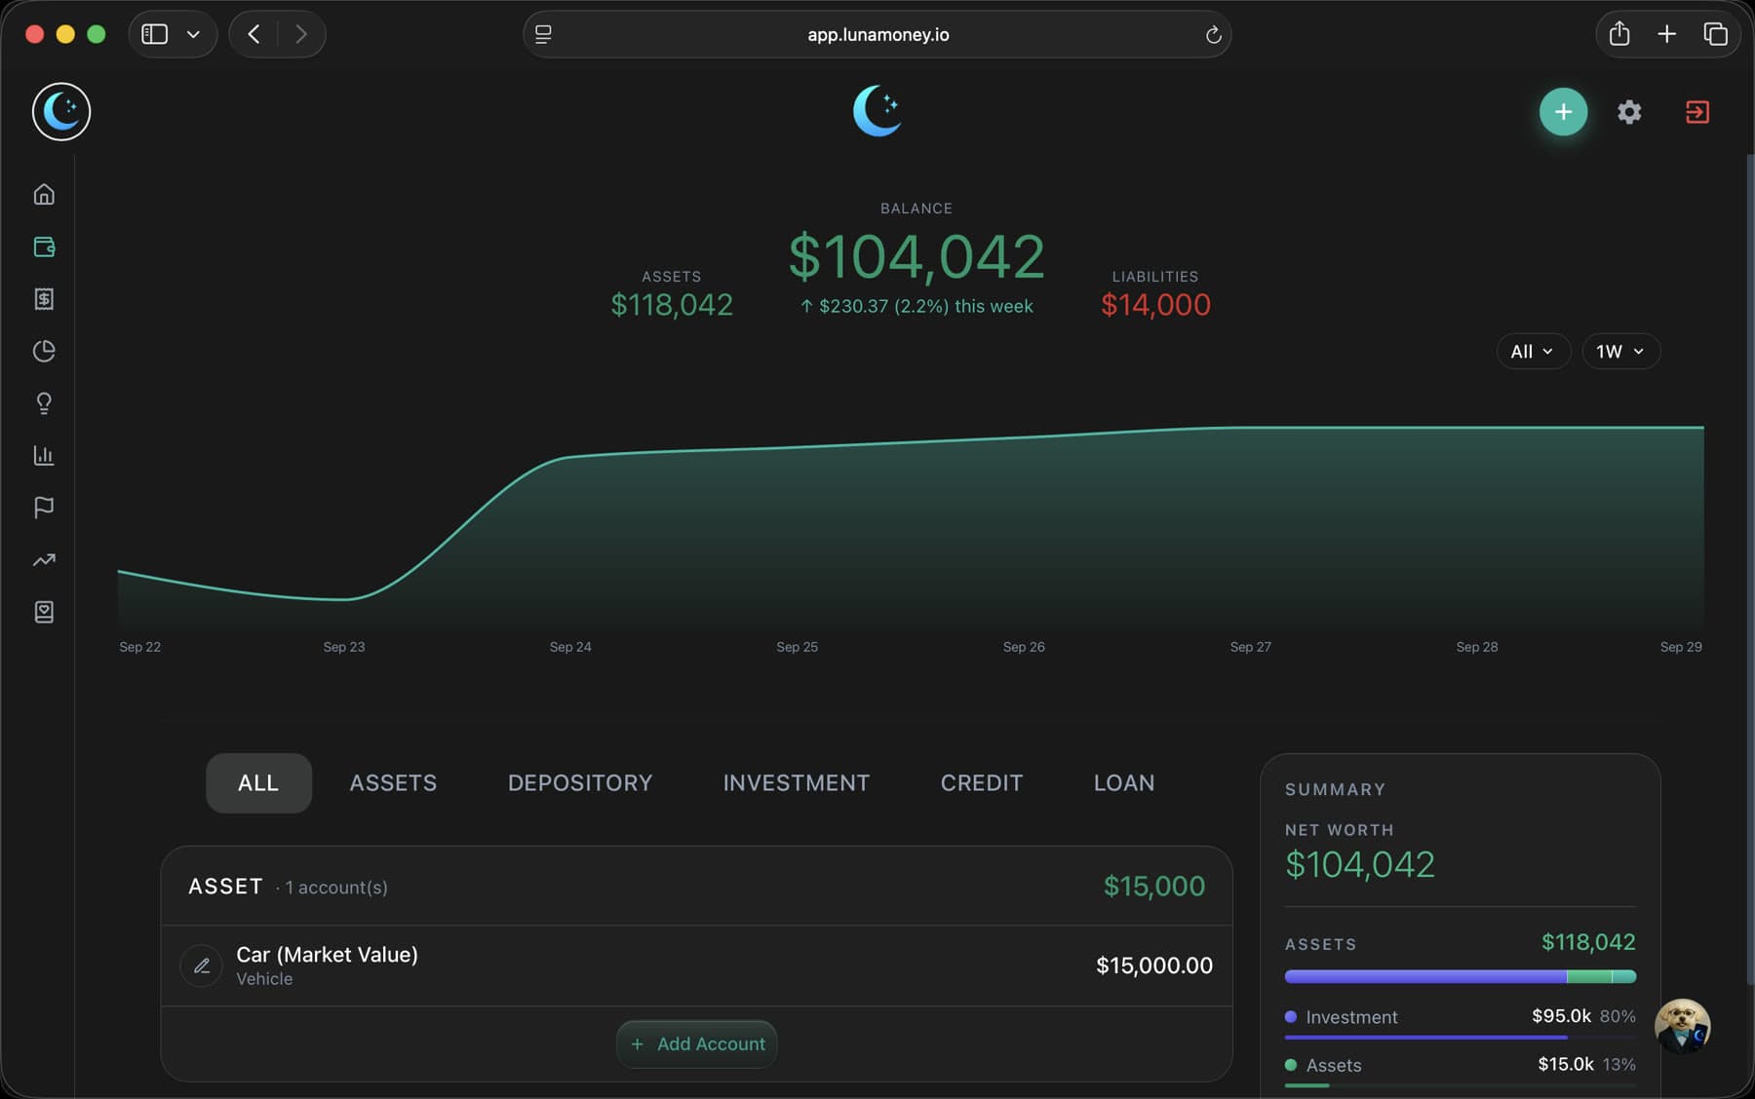The width and height of the screenshot is (1755, 1099).
Task: Expand the All accounts filter dropdown
Action: pos(1533,352)
